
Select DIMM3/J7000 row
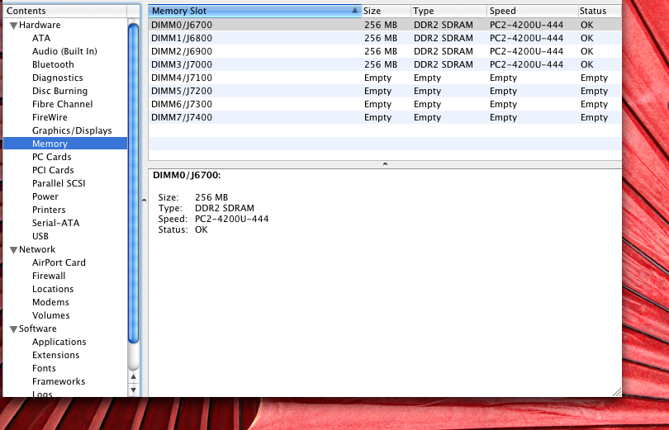tap(385, 64)
